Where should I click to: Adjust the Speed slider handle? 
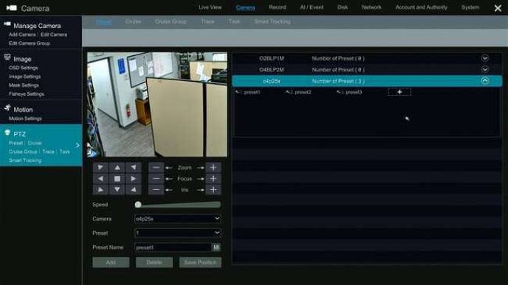coord(138,205)
